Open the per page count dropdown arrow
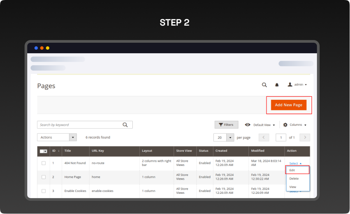Image resolution: width=350 pixels, height=214 pixels. [230, 137]
